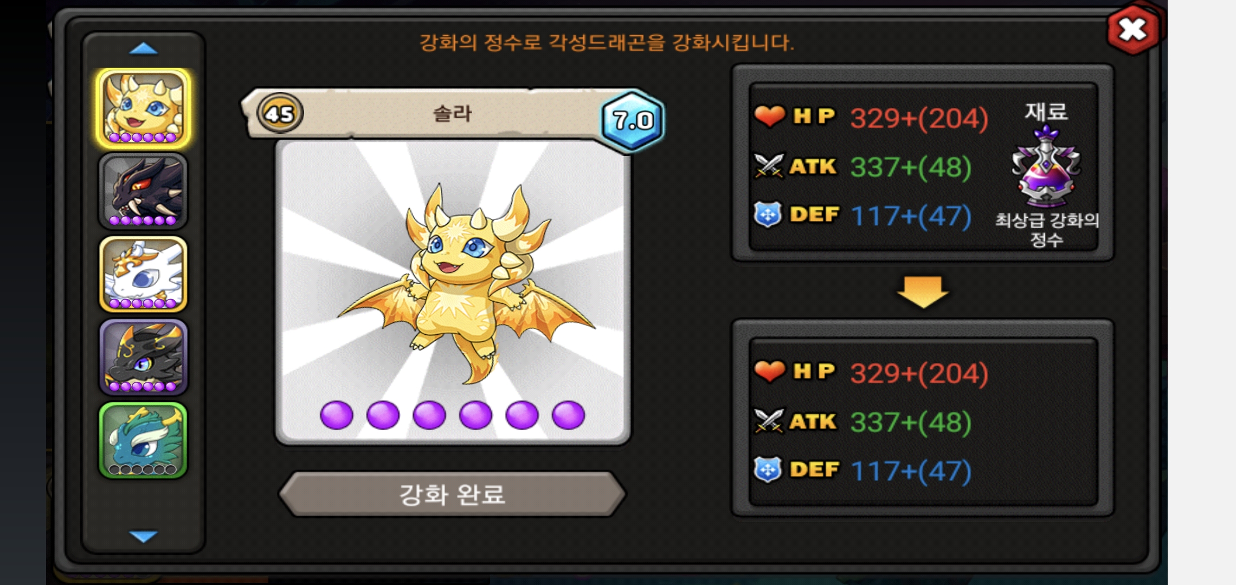Click the heart HP icon in lower panel
This screenshot has height=585, width=1236.
click(x=769, y=371)
